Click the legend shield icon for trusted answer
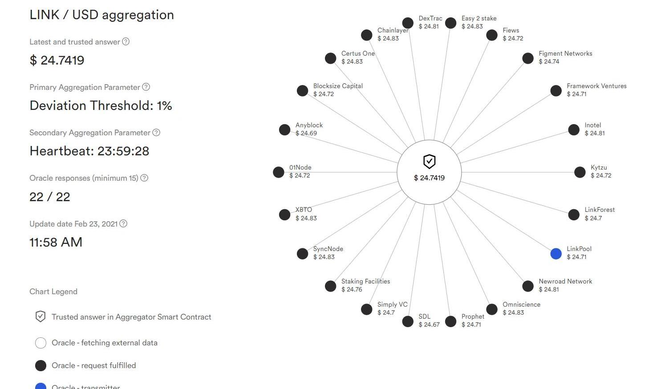Viewport: 653px width, 389px height. (41, 316)
